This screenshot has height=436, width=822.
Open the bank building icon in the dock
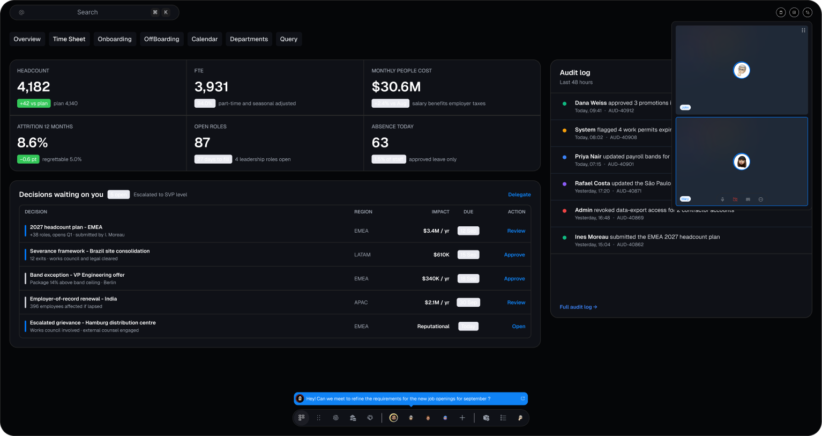353,418
